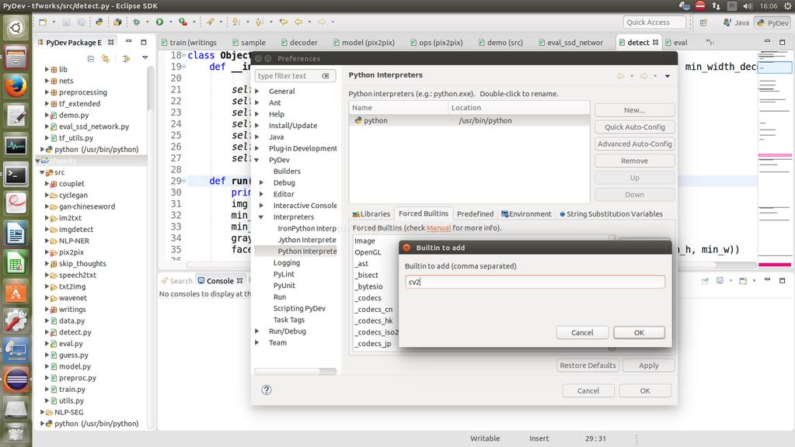
Task: Toggle code folding at line 19
Action: (x=183, y=67)
